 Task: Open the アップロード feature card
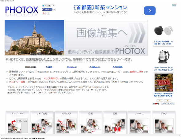click(17, 122)
